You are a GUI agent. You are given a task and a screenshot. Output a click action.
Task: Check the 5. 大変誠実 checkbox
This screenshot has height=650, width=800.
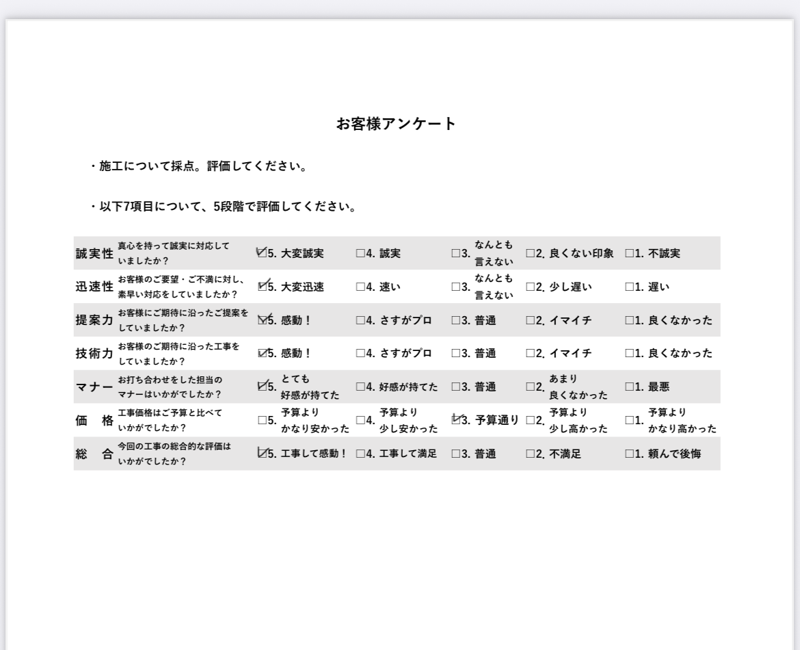click(262, 253)
